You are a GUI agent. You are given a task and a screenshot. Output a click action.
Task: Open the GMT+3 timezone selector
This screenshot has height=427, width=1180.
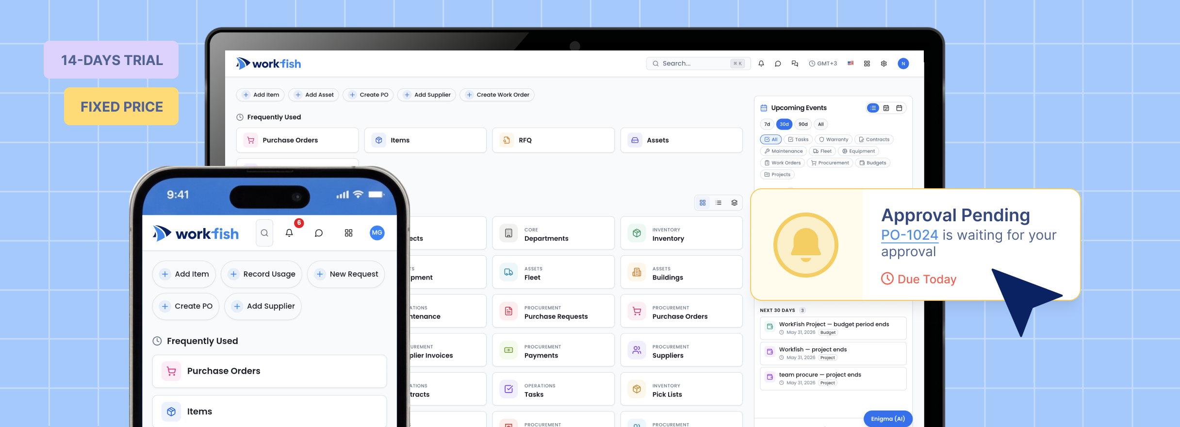[x=823, y=64]
